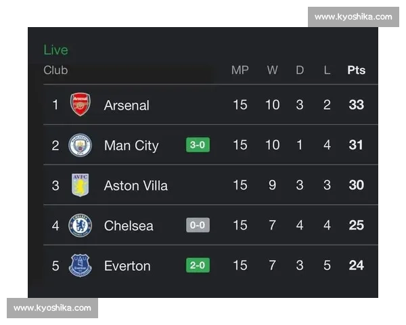Open the Arsenal team name link

(127, 105)
